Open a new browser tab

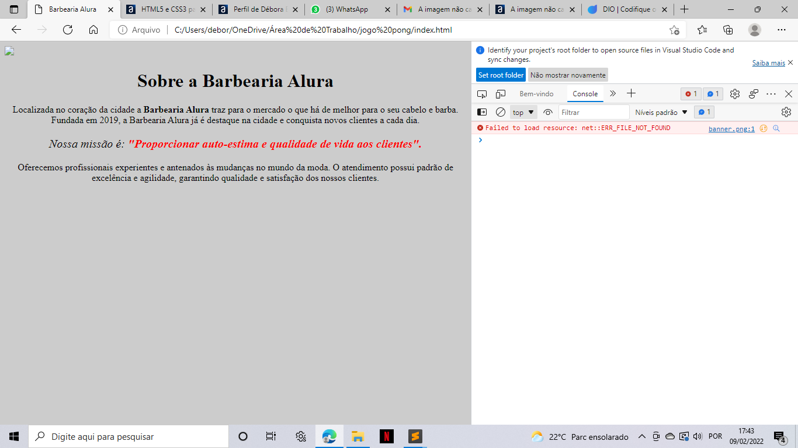point(685,9)
